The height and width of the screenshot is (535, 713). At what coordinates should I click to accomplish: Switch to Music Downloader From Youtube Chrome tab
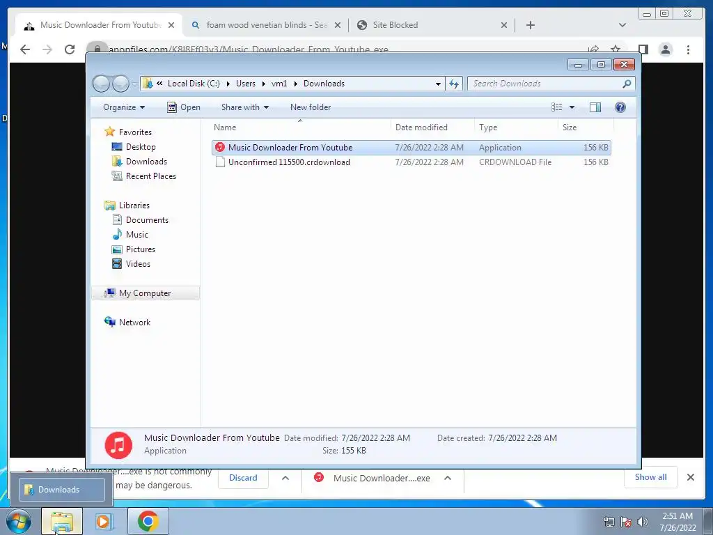coord(99,25)
